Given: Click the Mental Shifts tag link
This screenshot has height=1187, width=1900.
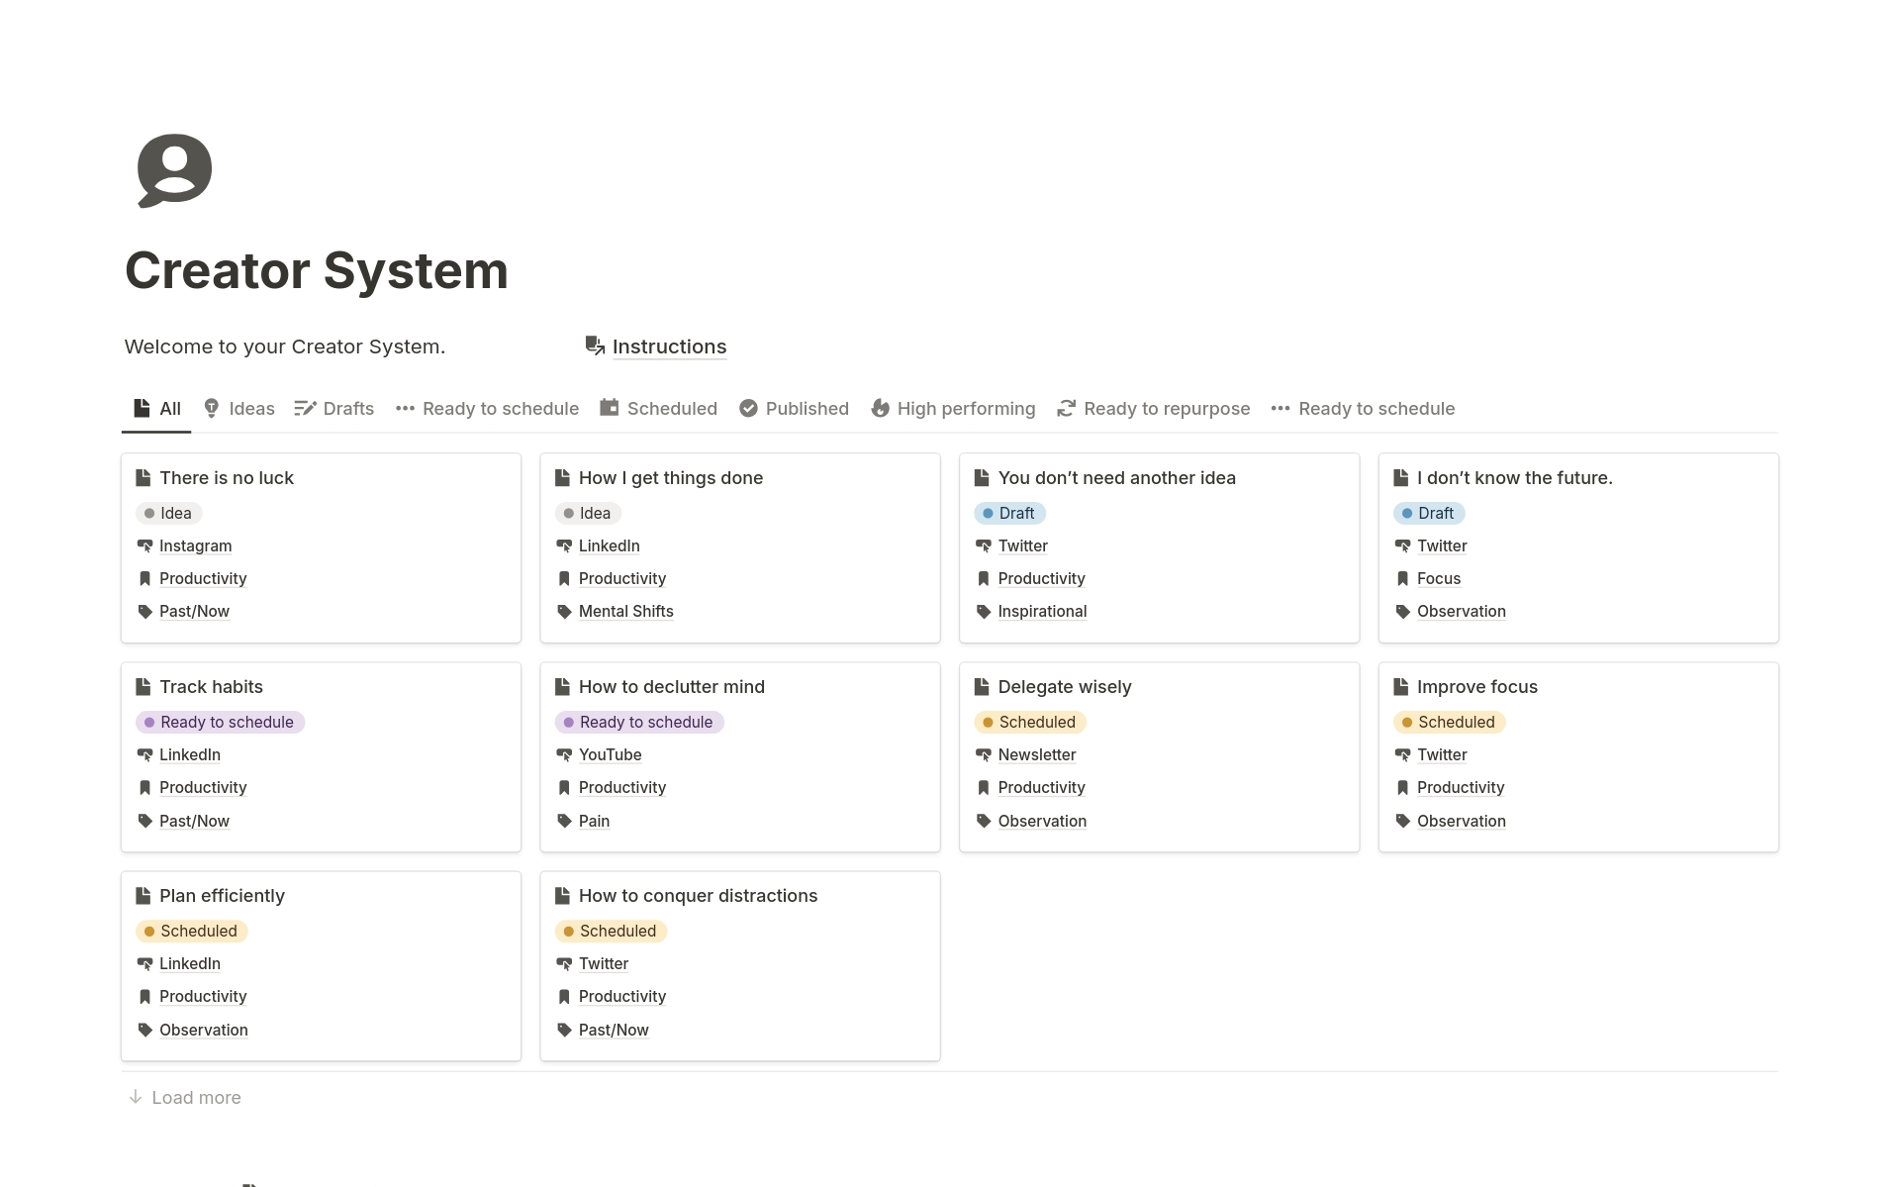Looking at the screenshot, I should coord(625,611).
